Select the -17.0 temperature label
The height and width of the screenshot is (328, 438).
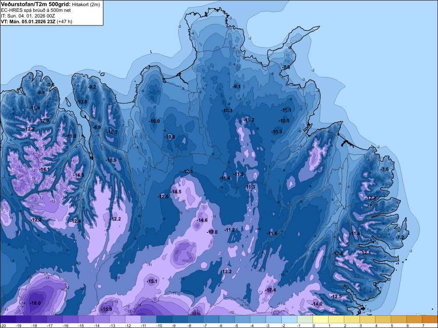(212, 232)
